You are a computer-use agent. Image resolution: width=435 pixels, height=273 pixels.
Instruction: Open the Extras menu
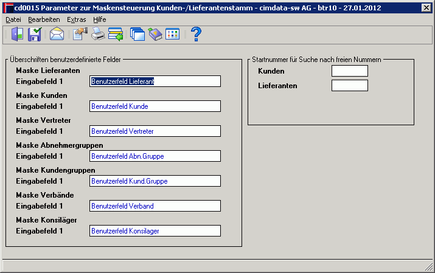[76, 19]
